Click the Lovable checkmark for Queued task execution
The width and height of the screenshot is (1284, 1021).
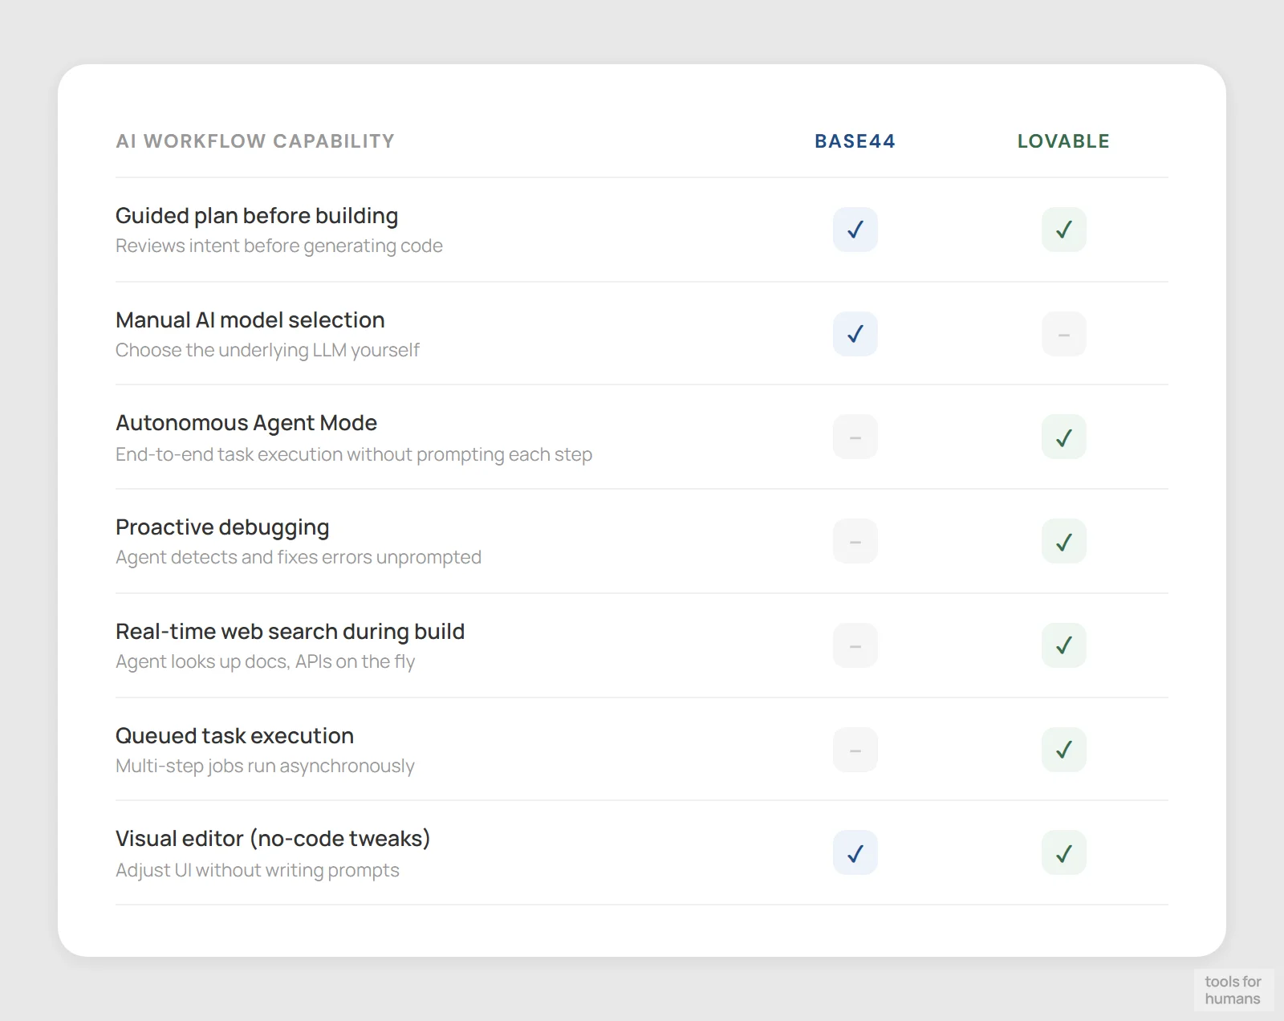[x=1063, y=749]
